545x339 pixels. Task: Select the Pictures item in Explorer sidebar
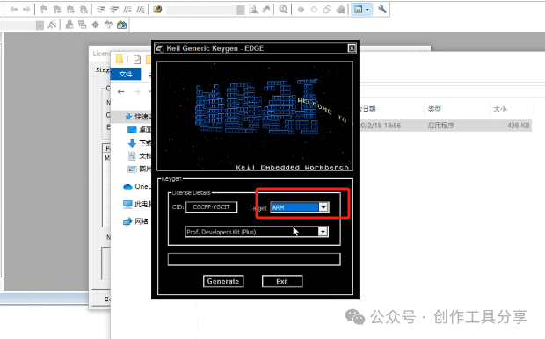click(140, 169)
